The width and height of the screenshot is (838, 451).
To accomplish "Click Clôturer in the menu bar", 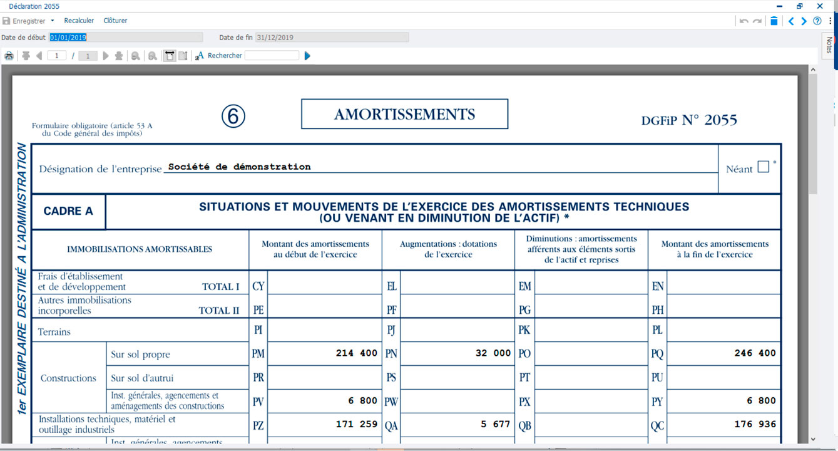I will 115,21.
